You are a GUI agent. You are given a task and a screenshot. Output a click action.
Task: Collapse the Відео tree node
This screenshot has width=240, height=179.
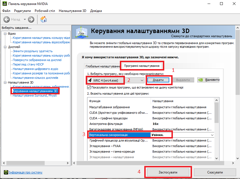[5, 34]
